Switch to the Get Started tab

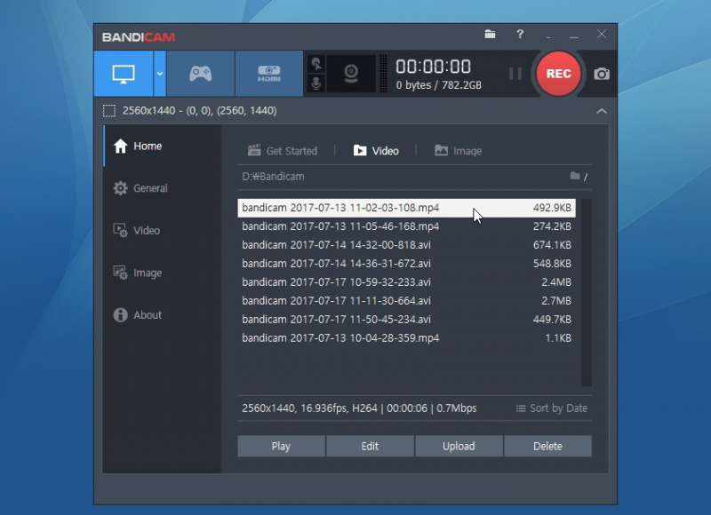[283, 151]
